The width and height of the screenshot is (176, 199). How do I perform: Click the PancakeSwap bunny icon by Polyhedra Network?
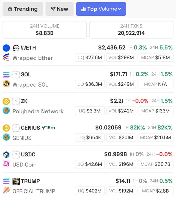point(6,110)
